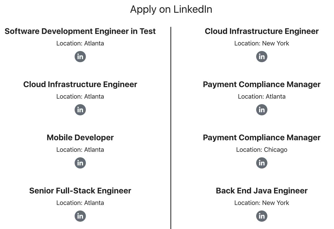Image resolution: width=334 pixels, height=229 pixels.
Task: Select the Back End Java Engineer title
Action: (x=262, y=191)
